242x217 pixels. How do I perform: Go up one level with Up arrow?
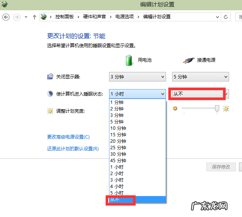tap(35, 17)
